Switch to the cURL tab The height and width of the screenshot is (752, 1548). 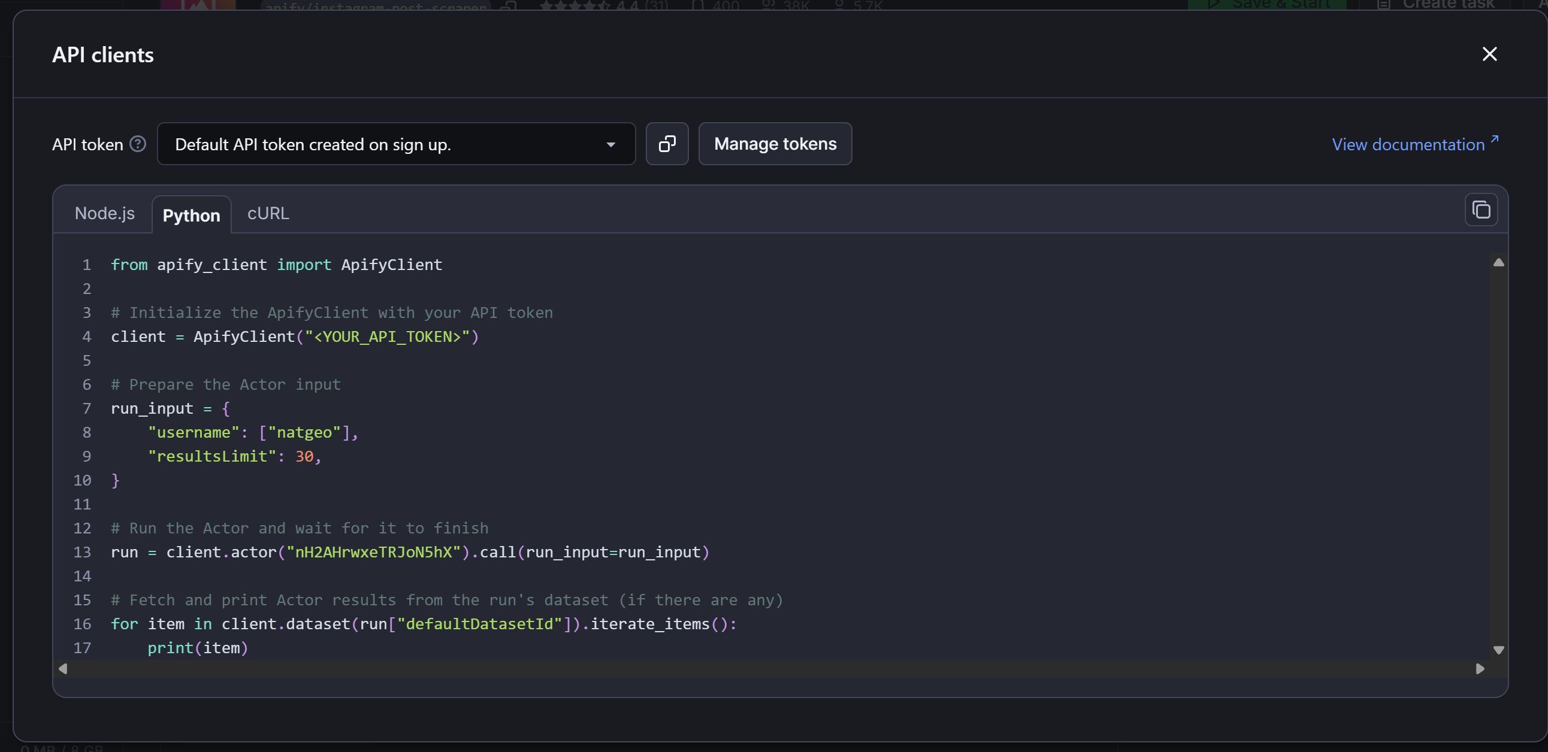[267, 213]
